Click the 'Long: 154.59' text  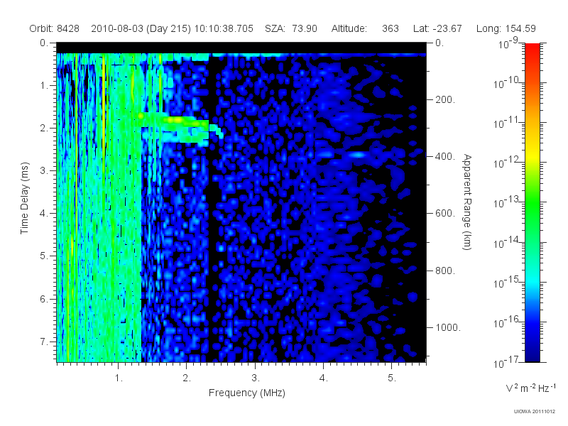(x=506, y=28)
